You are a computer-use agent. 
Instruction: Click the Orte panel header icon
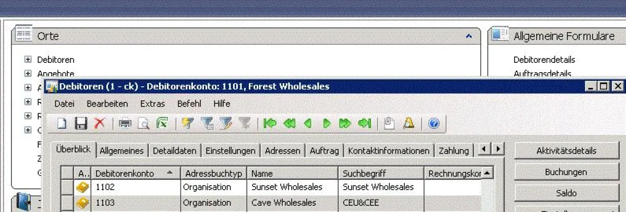point(23,35)
